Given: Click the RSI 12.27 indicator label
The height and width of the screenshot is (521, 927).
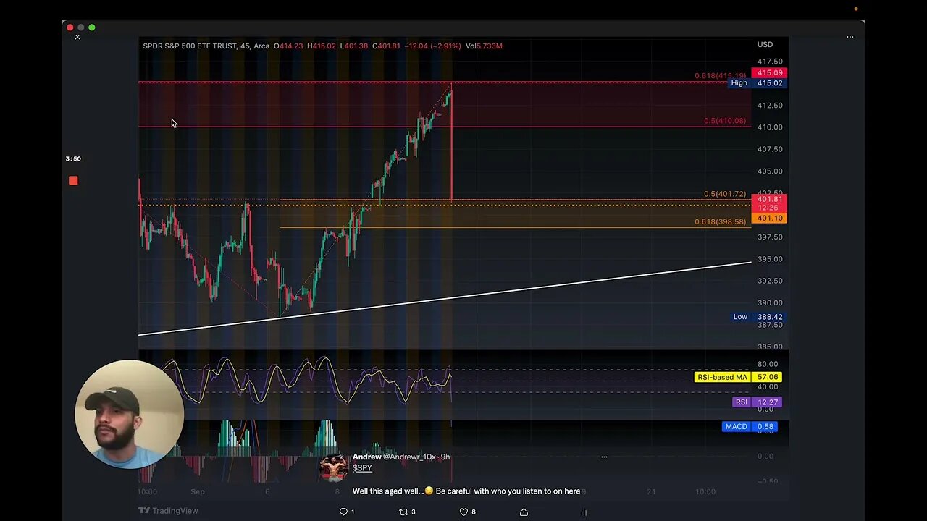Looking at the screenshot, I should point(757,402).
